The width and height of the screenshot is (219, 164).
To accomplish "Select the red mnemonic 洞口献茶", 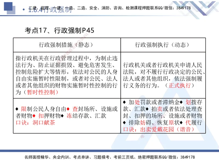I will coord(45,123).
